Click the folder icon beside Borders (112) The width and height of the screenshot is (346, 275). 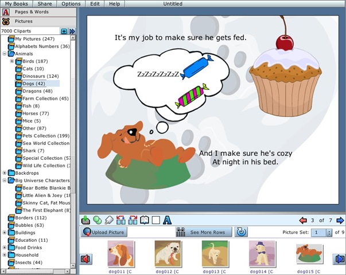coord(11,218)
